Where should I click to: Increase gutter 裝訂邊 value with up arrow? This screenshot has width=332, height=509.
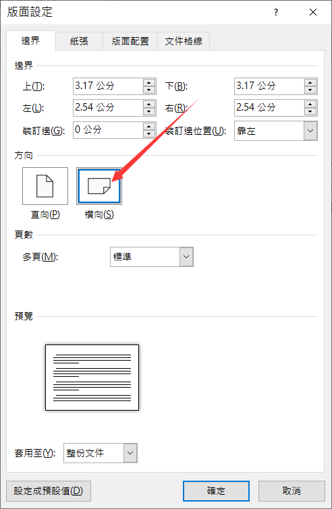[148, 127]
